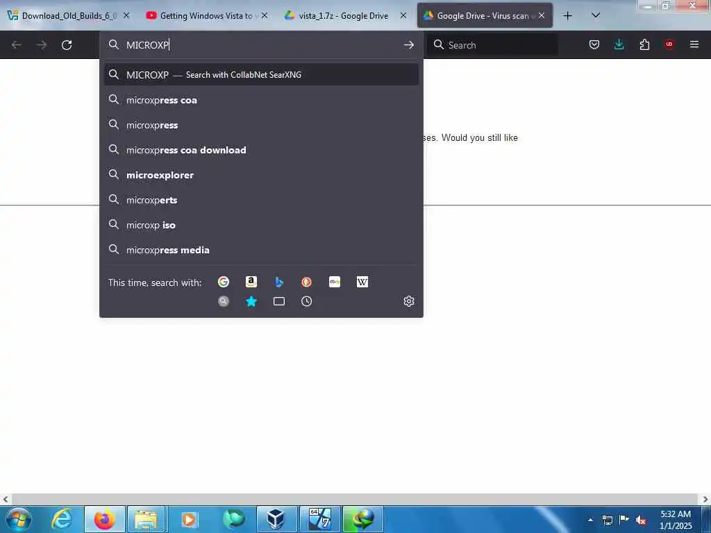Close the Getting Windows Vista tab
The image size is (711, 533).
(x=265, y=15)
